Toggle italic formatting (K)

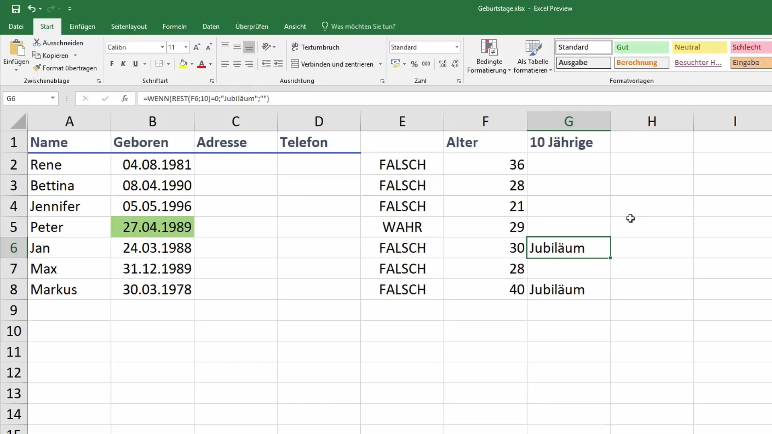123,64
